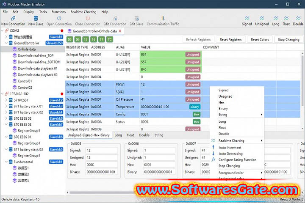Image resolution: width=305 pixels, height=203 pixels.
Task: Select the Downhole real-time_TOP tree item
Action: coord(36,55)
